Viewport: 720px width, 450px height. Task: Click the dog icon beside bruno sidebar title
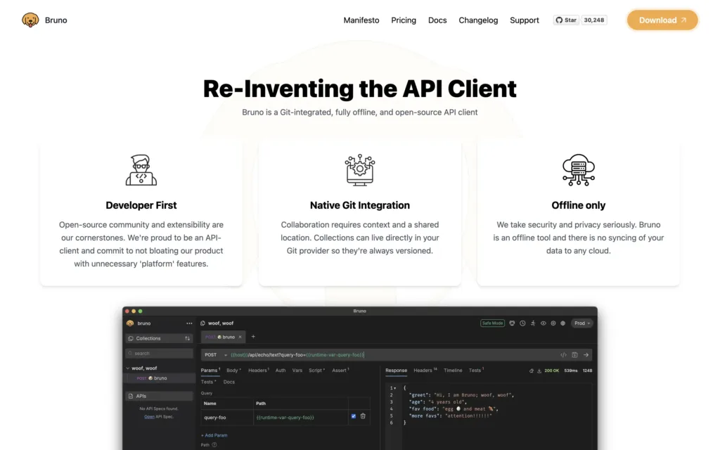click(130, 323)
